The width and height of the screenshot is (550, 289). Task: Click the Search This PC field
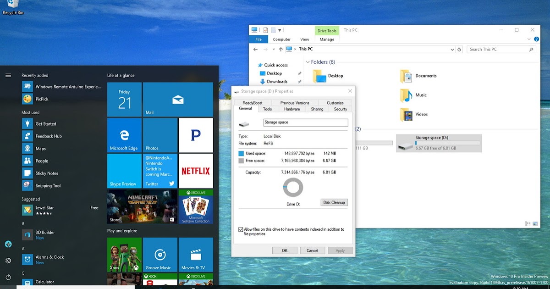point(501,49)
